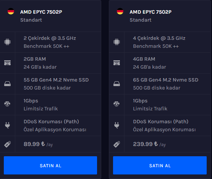Click the speedometer icon on the 4-core plan
212x179 pixels.
pos(117,104)
